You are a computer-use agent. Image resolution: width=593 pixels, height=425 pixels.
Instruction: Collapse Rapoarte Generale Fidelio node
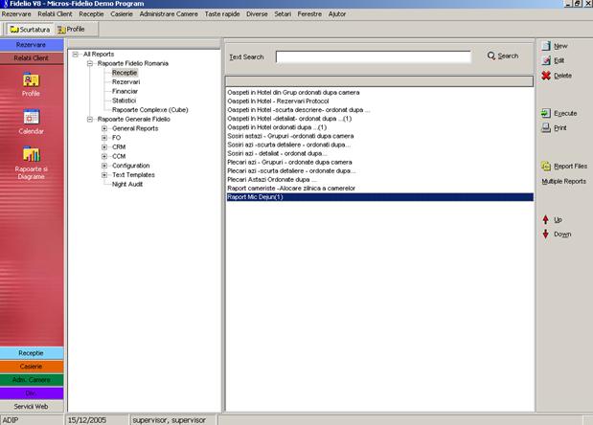(x=90, y=120)
